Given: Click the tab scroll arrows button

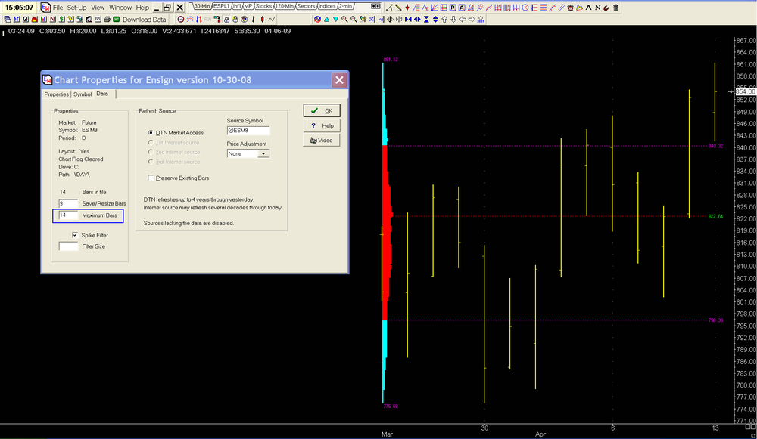Looking at the screenshot, I should [x=375, y=6].
